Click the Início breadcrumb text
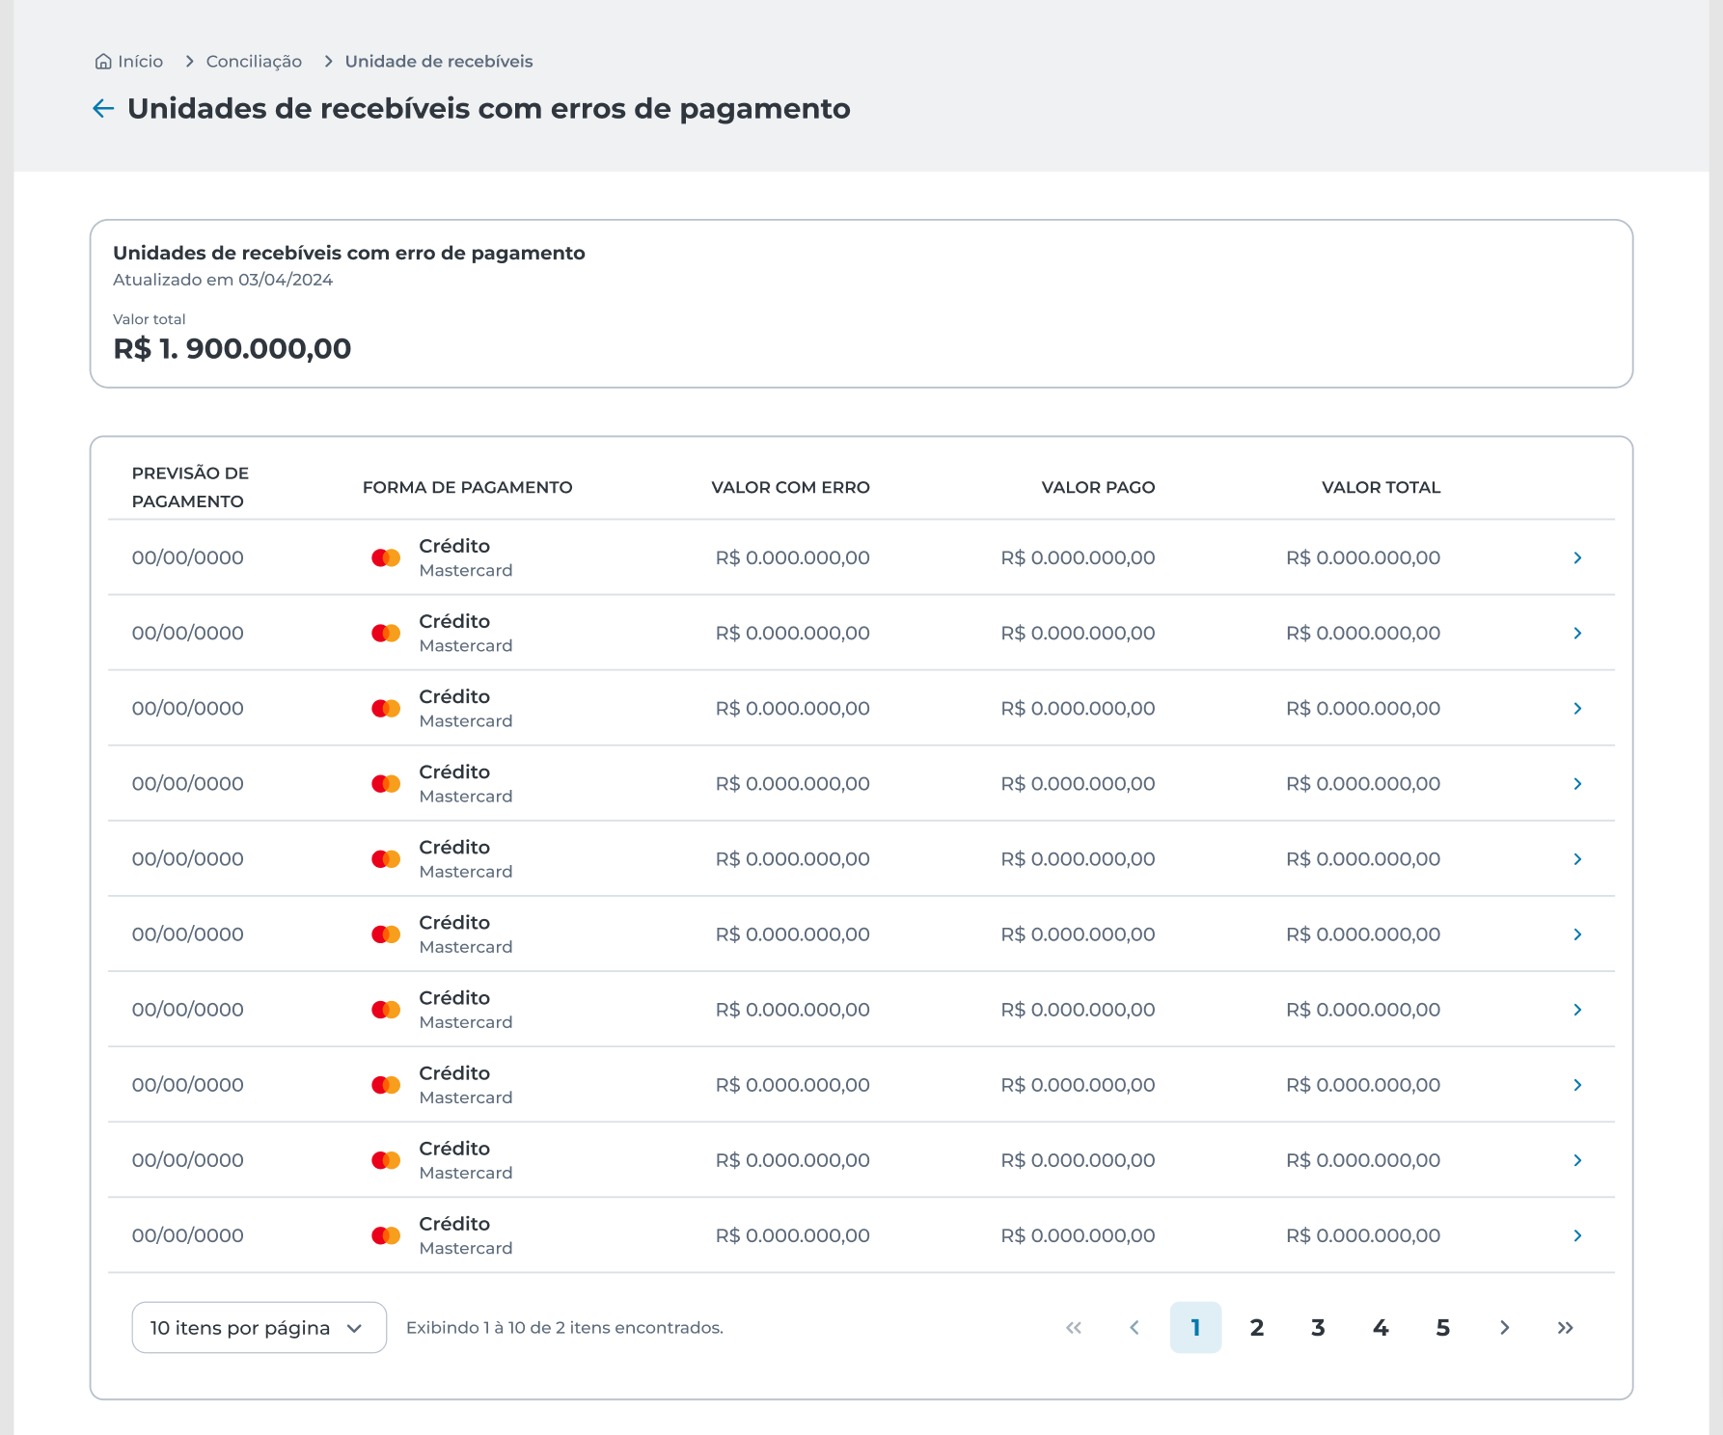Viewport: 1723px width, 1435px height. (x=141, y=62)
